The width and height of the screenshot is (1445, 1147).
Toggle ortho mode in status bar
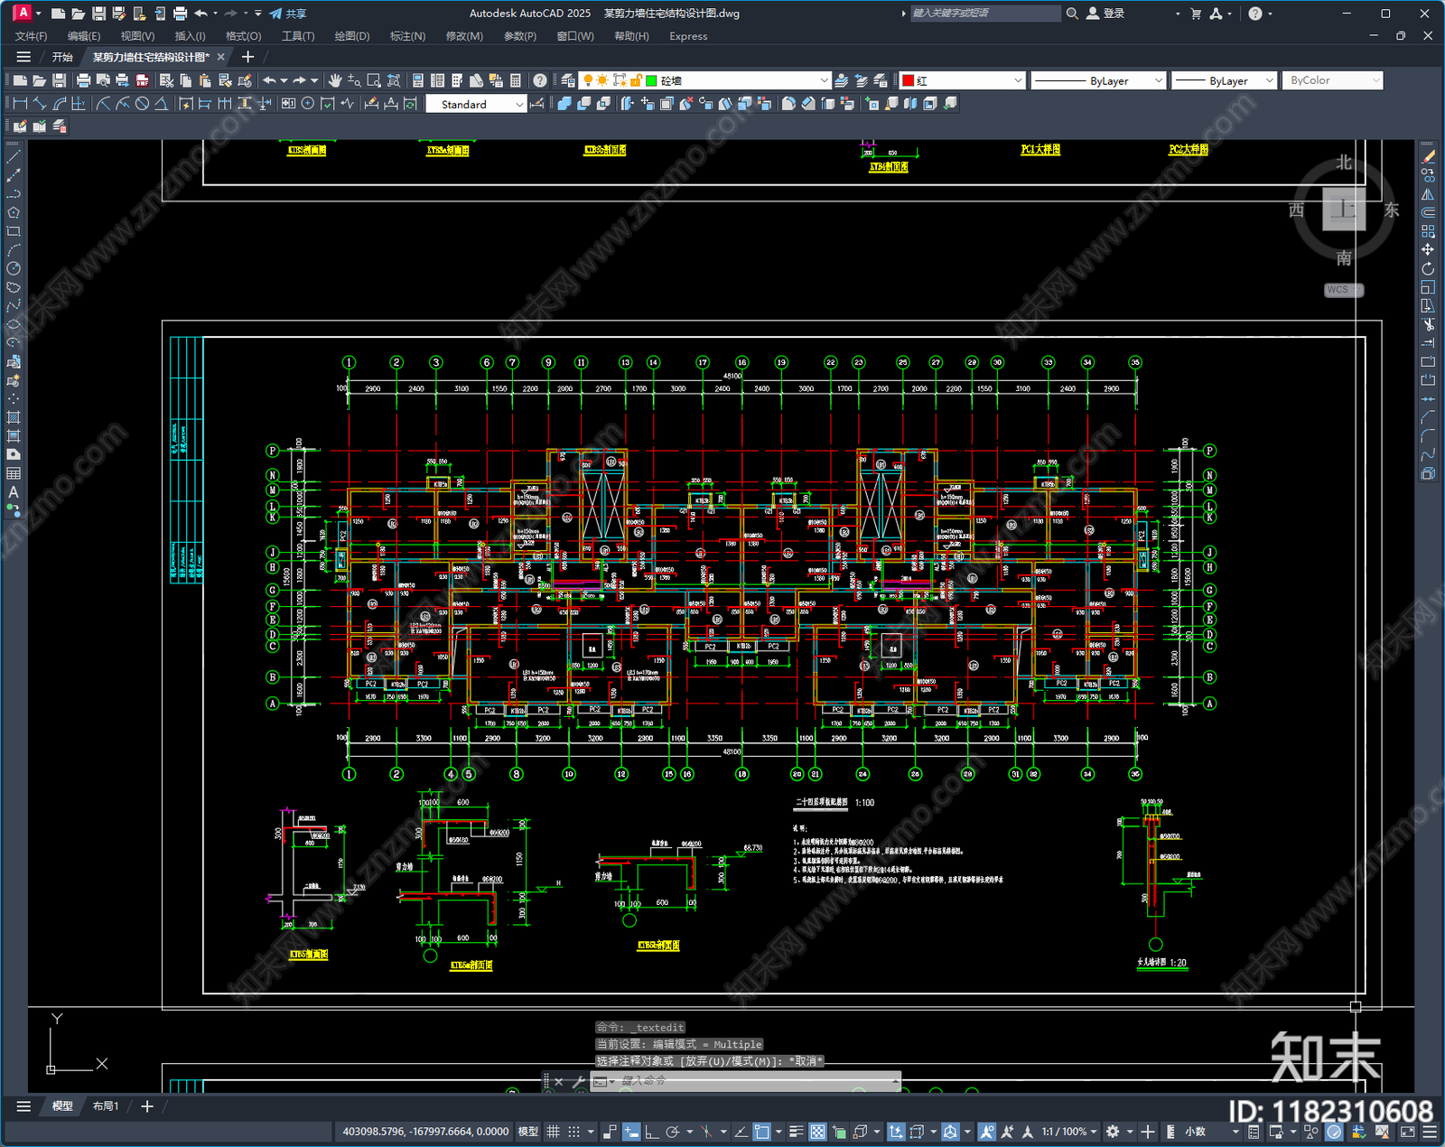click(x=651, y=1132)
